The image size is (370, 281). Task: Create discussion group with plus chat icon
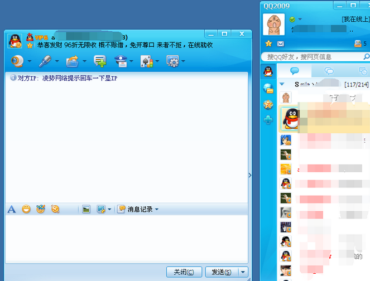tap(100, 61)
